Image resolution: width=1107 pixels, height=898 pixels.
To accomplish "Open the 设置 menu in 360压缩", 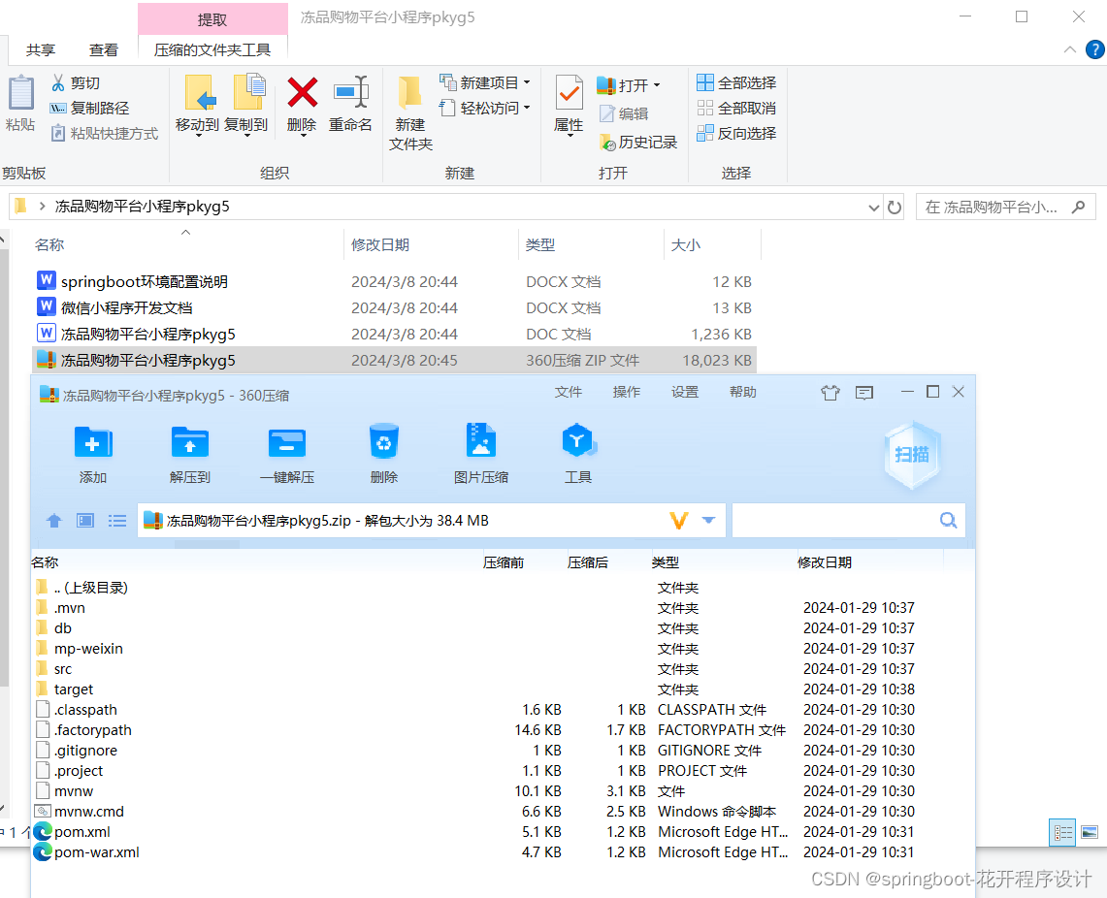I will click(x=684, y=392).
